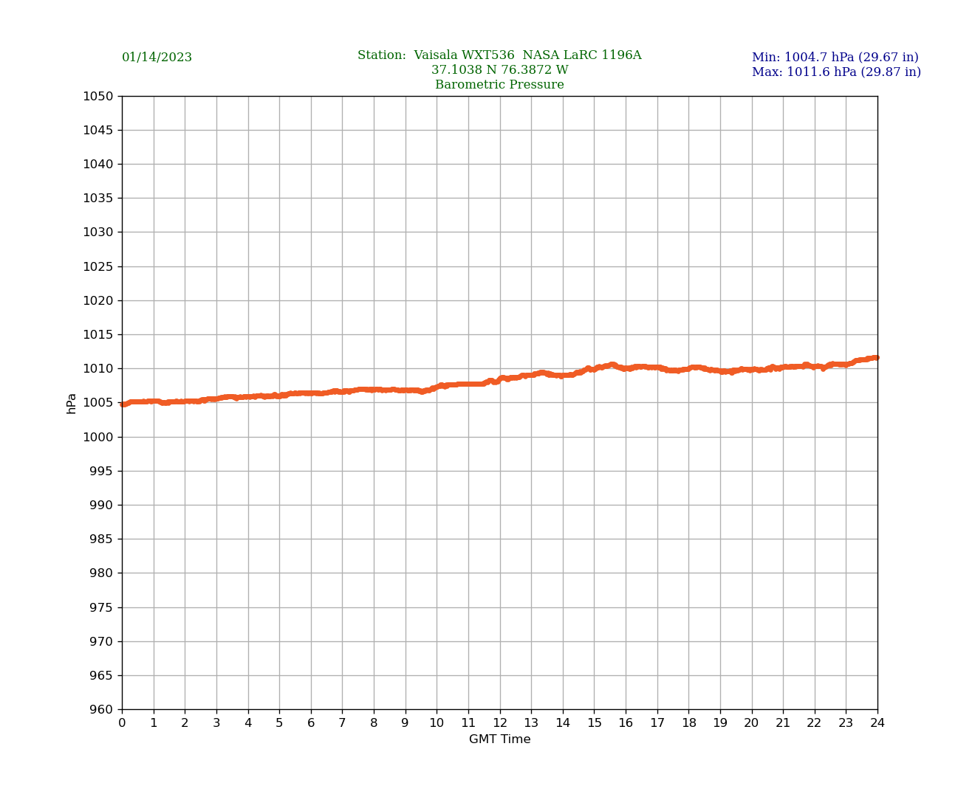Click the 6 hour x-axis tick
975x797 pixels.
click(311, 723)
